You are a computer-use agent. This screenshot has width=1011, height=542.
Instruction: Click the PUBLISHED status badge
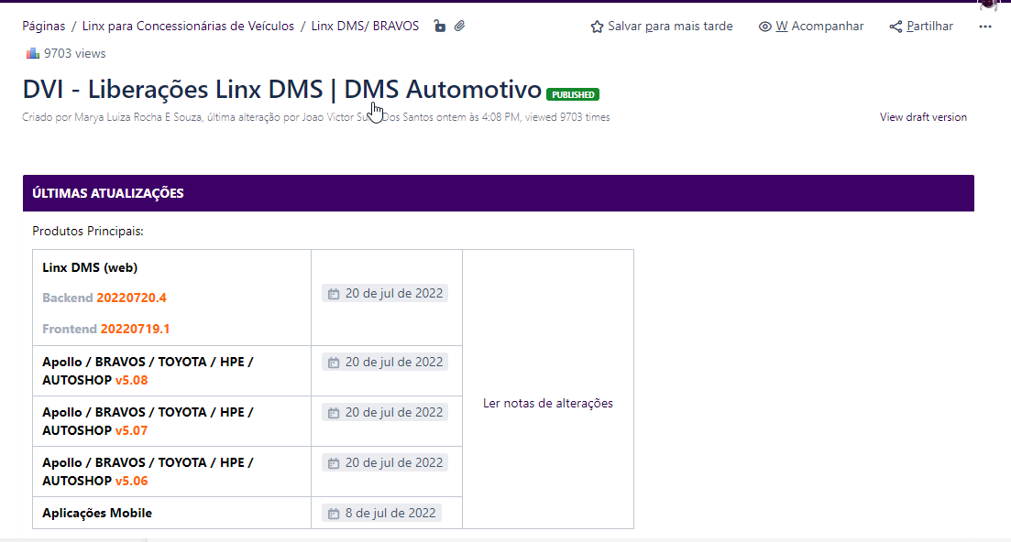pos(573,94)
